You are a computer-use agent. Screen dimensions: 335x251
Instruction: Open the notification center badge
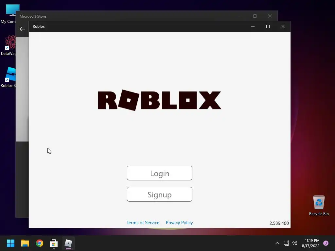tap(326, 243)
